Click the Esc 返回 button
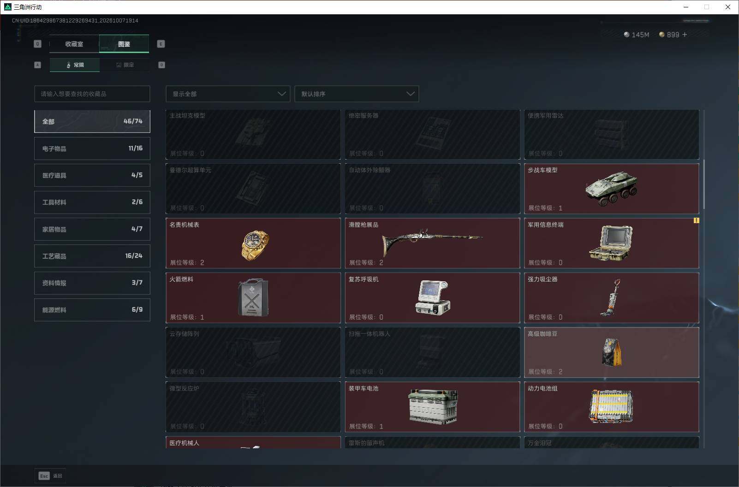The width and height of the screenshot is (739, 487). click(x=50, y=476)
